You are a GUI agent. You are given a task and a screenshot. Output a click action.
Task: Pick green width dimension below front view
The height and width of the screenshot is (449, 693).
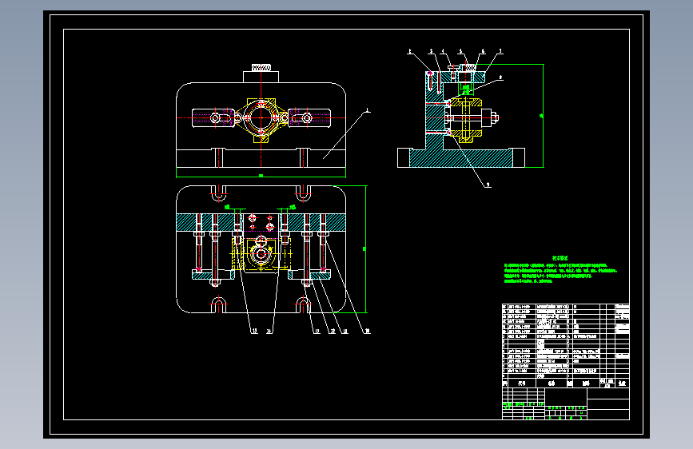pyautogui.click(x=261, y=176)
